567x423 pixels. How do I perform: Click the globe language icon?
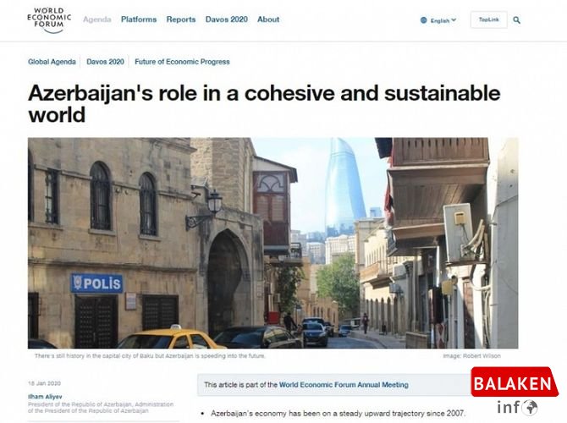point(424,20)
